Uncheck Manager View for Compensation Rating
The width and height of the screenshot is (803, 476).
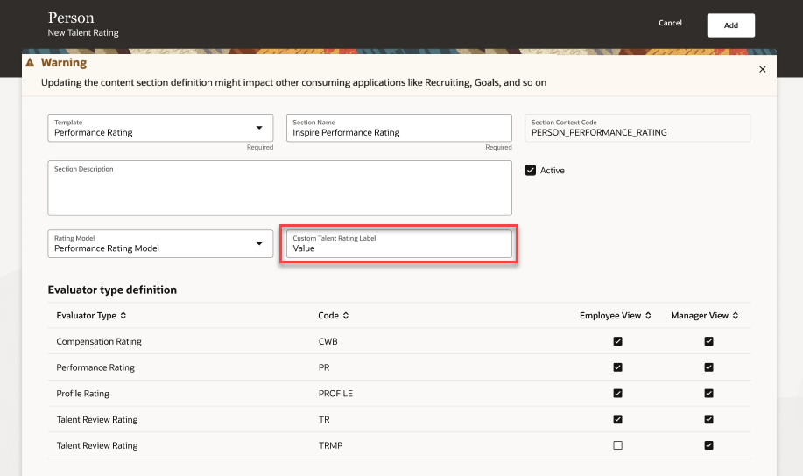tap(708, 341)
